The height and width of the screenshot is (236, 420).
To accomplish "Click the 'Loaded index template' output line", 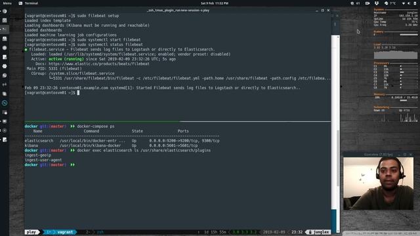I will point(48,20).
